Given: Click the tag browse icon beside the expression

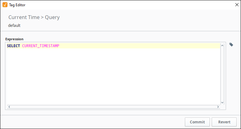Looking at the screenshot, I should (231, 45).
